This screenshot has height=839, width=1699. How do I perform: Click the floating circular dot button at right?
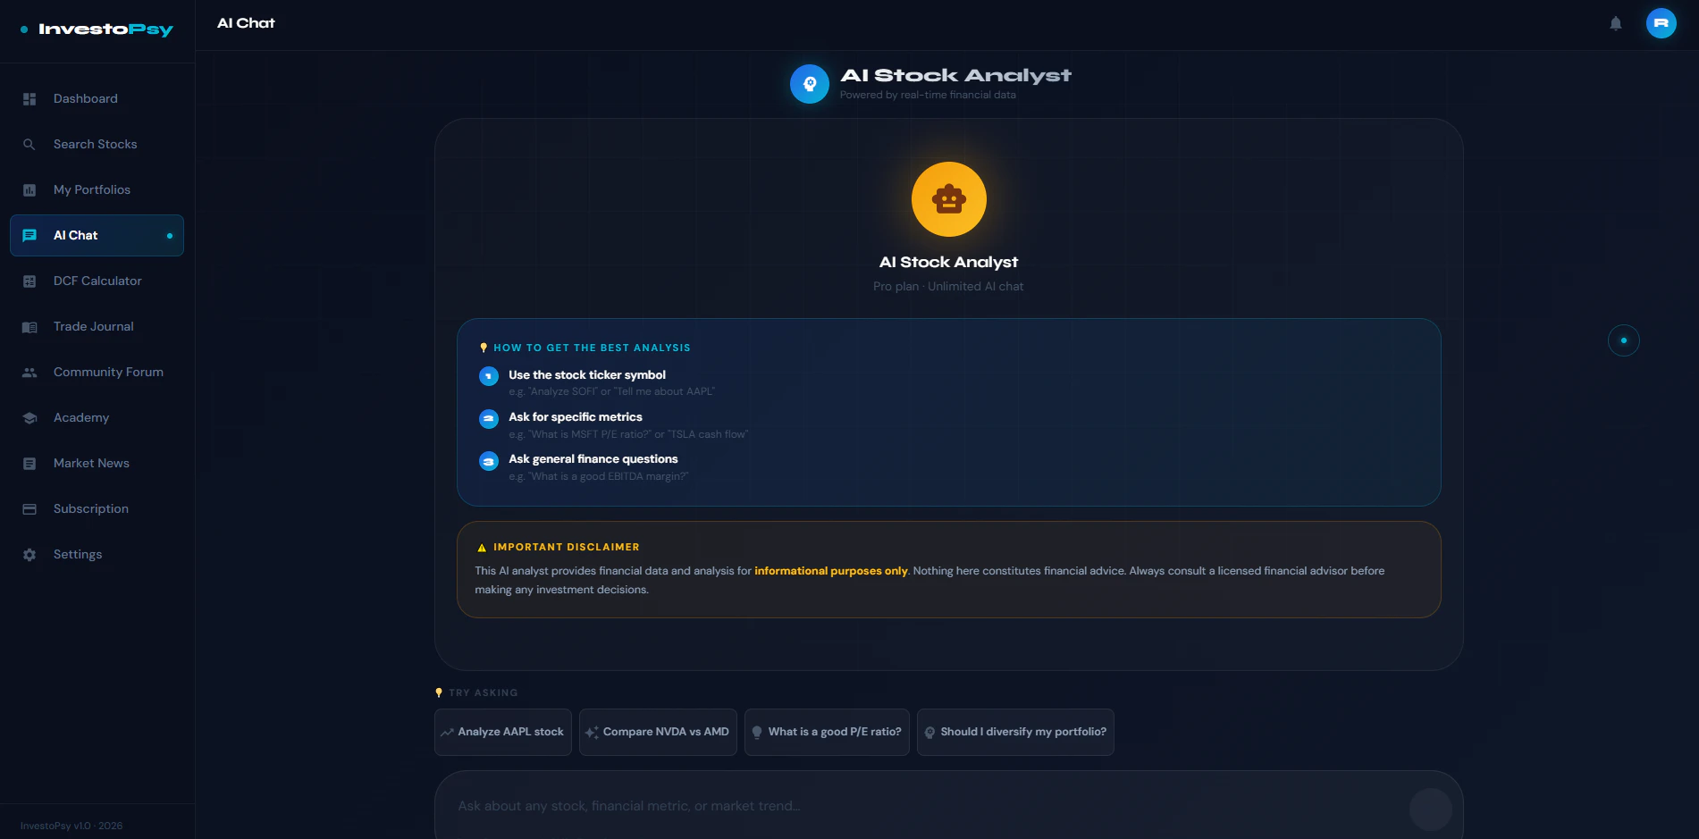pos(1624,340)
